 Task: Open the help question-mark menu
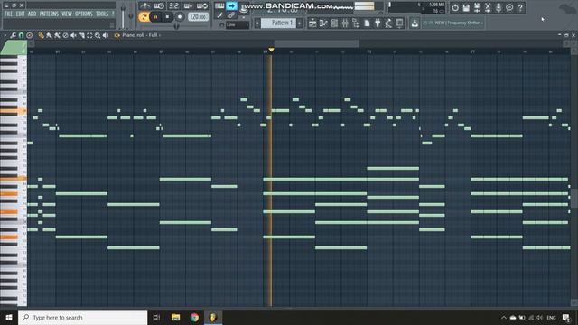(x=113, y=14)
